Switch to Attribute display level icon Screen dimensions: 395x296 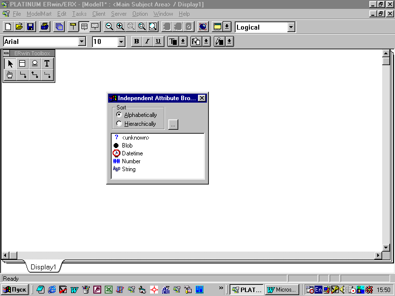84,27
